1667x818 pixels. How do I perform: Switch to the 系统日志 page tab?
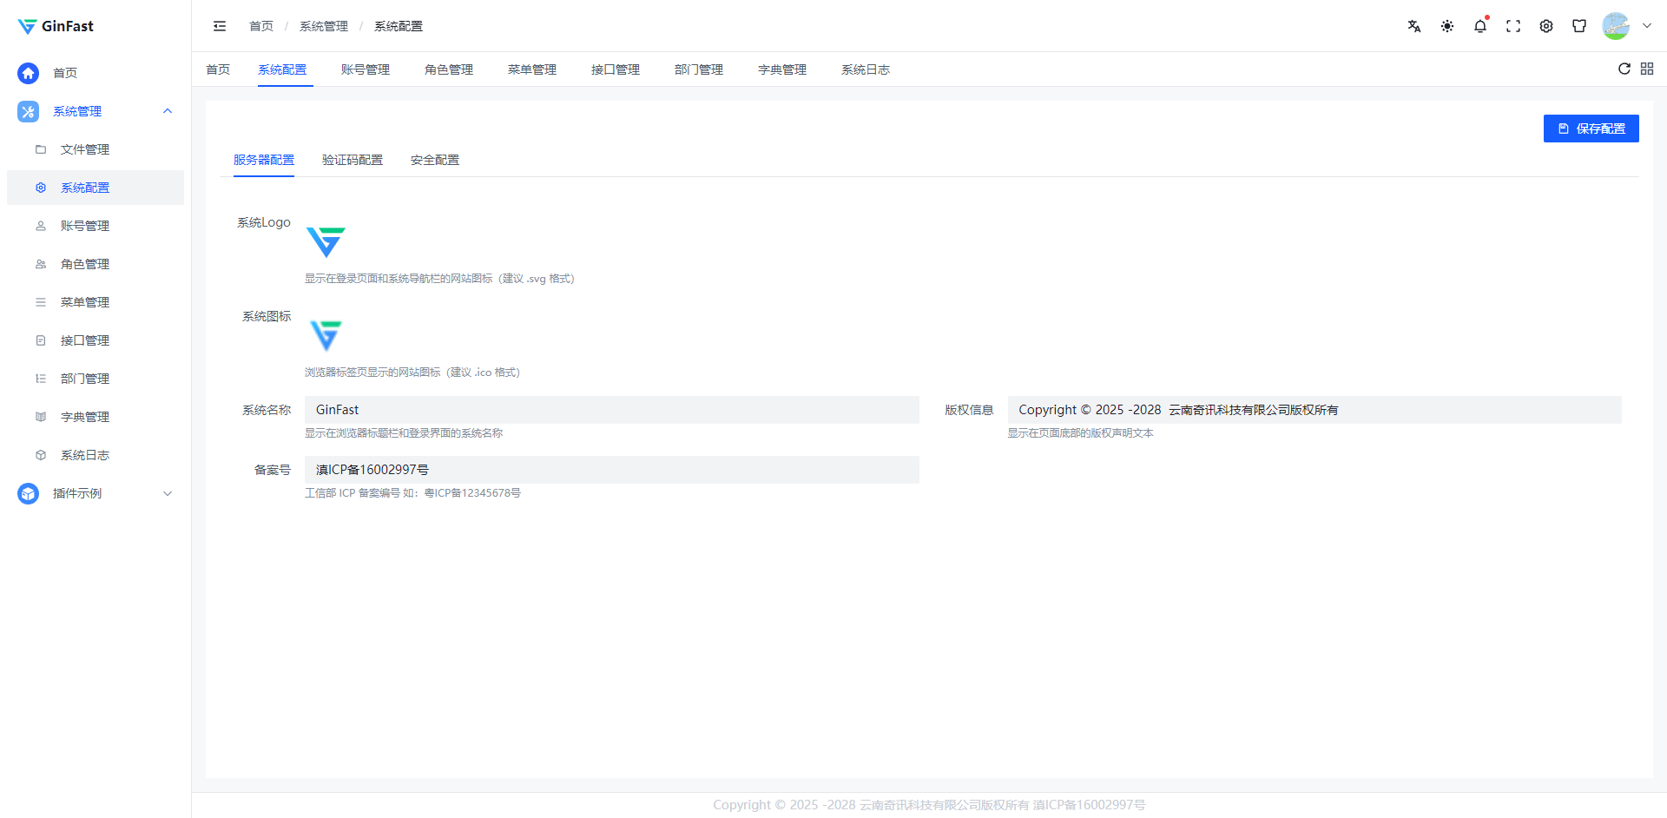click(866, 69)
